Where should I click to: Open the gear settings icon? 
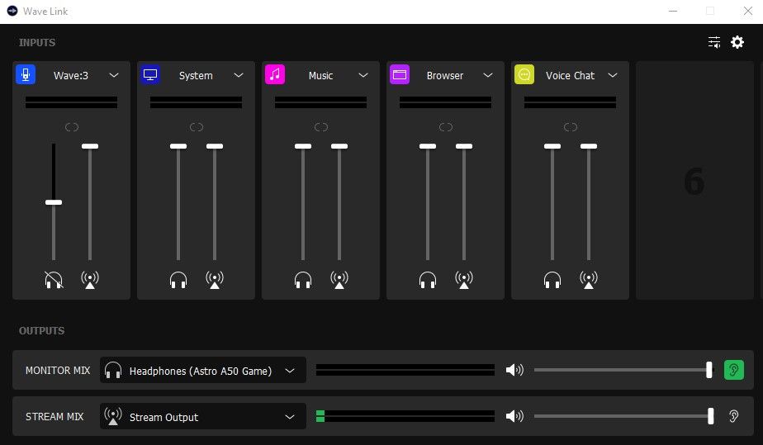click(x=737, y=42)
